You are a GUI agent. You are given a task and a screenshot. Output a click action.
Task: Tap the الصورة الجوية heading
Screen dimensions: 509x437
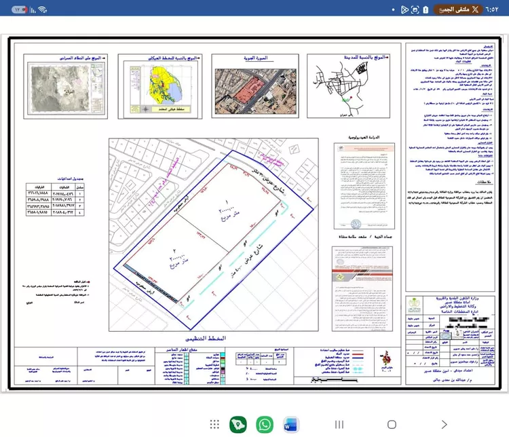(x=256, y=58)
